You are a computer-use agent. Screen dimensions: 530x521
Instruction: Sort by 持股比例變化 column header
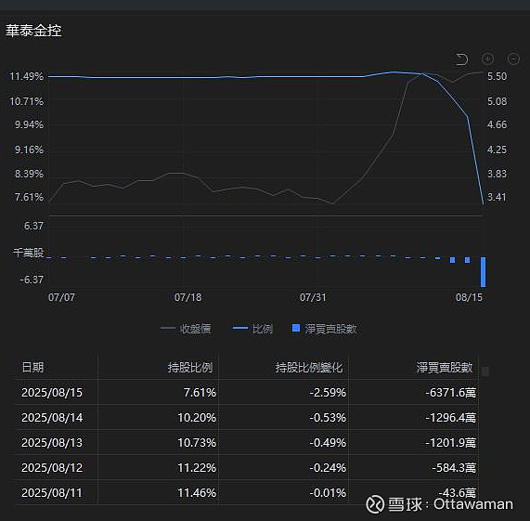[x=308, y=367]
